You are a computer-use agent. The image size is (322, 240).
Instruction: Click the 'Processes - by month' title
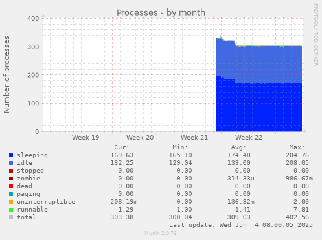[161, 12]
